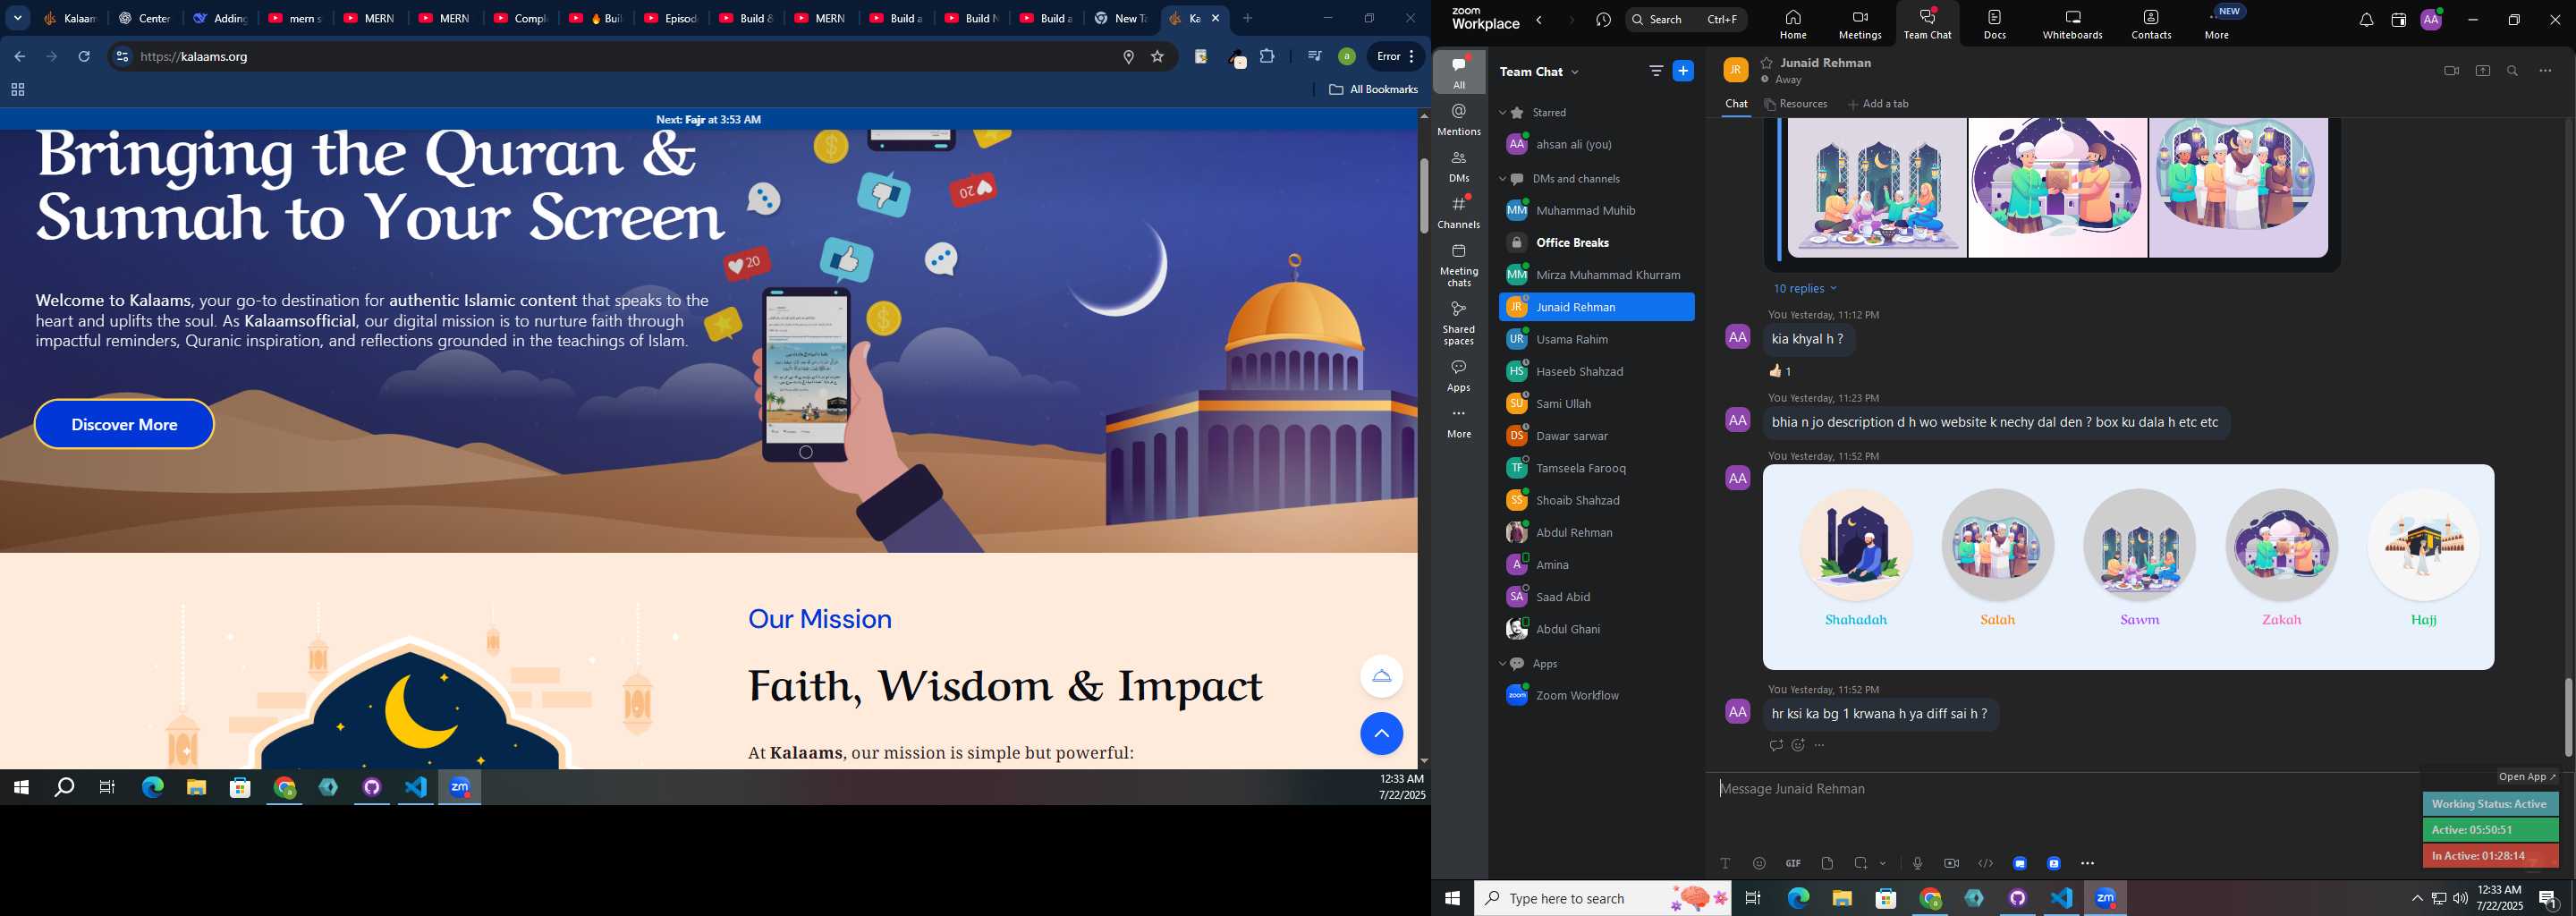Click the Zoom Search box

coord(1686,19)
